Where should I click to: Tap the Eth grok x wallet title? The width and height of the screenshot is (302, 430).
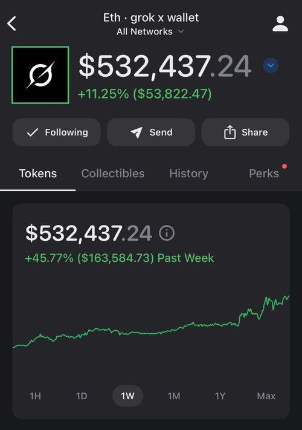point(151,18)
